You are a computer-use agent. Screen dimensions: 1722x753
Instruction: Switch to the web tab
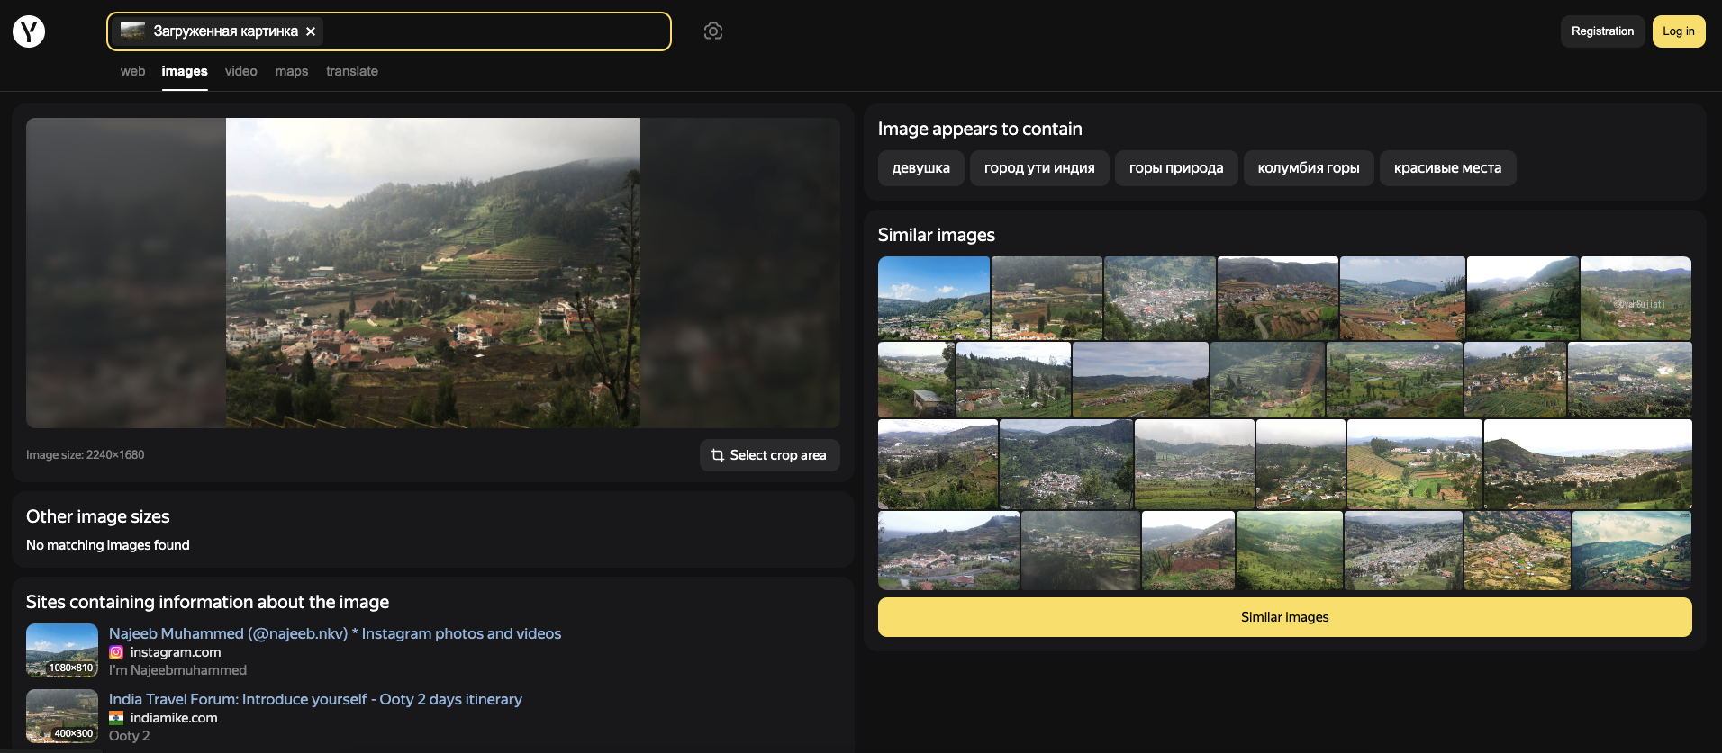pos(132,71)
